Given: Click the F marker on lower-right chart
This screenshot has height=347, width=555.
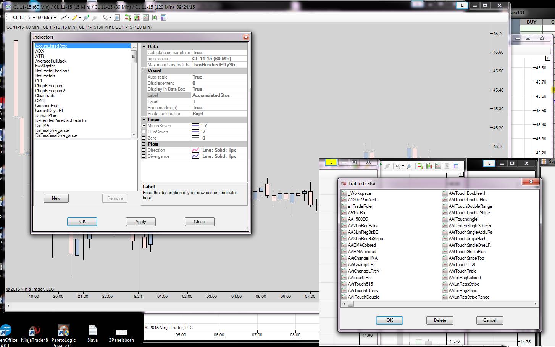Looking at the screenshot, I should 461,174.
